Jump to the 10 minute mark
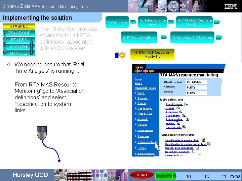Viewport: 242px width, 181px height. point(189,176)
